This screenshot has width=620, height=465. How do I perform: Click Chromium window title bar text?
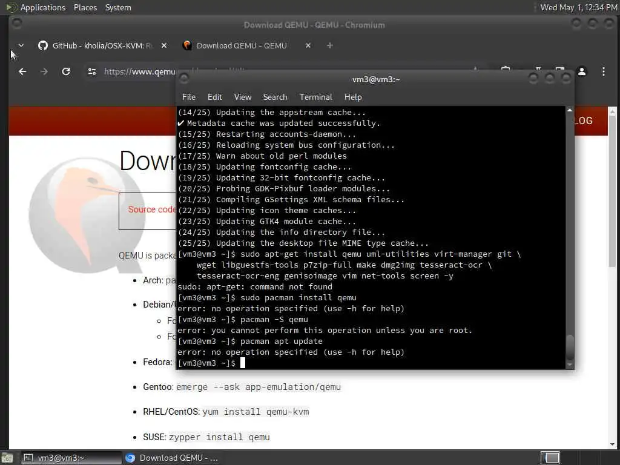(x=314, y=25)
